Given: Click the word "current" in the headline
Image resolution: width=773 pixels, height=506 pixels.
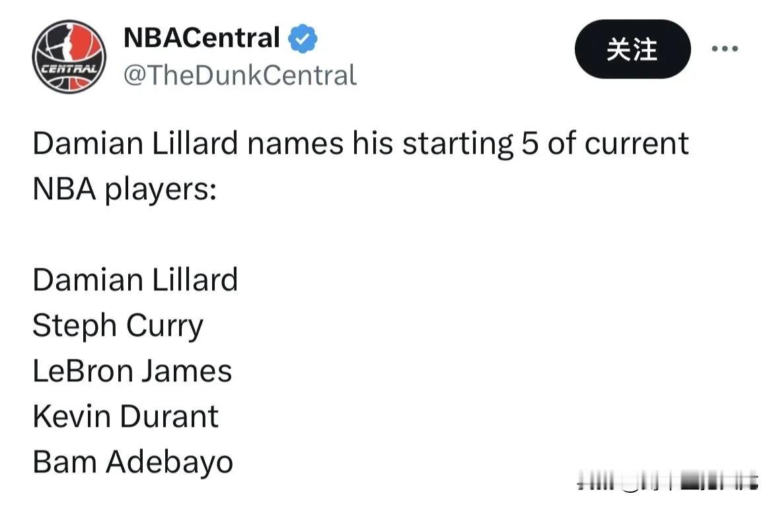Looking at the screenshot, I should tap(636, 144).
